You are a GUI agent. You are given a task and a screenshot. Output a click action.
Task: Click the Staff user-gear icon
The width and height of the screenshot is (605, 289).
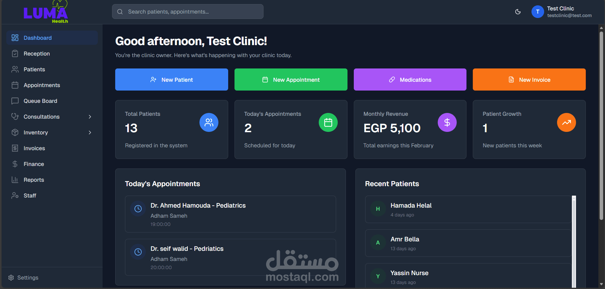click(15, 196)
